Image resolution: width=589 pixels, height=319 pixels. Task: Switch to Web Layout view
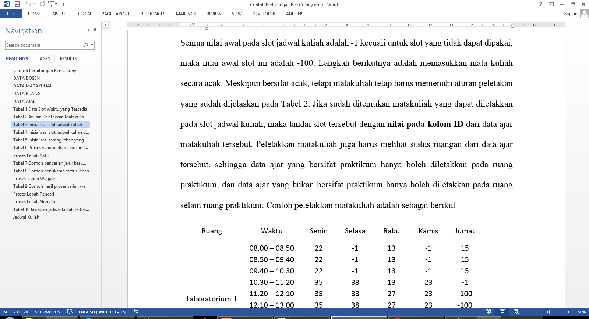(516, 312)
